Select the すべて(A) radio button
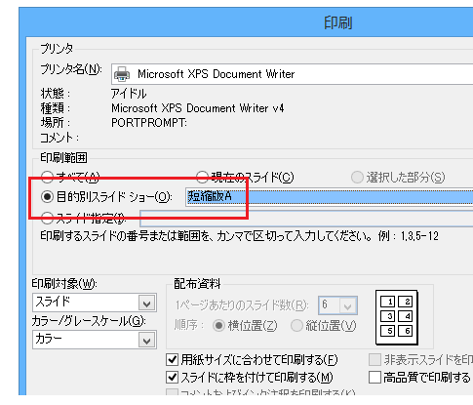This screenshot has width=473, height=405. coord(48,178)
